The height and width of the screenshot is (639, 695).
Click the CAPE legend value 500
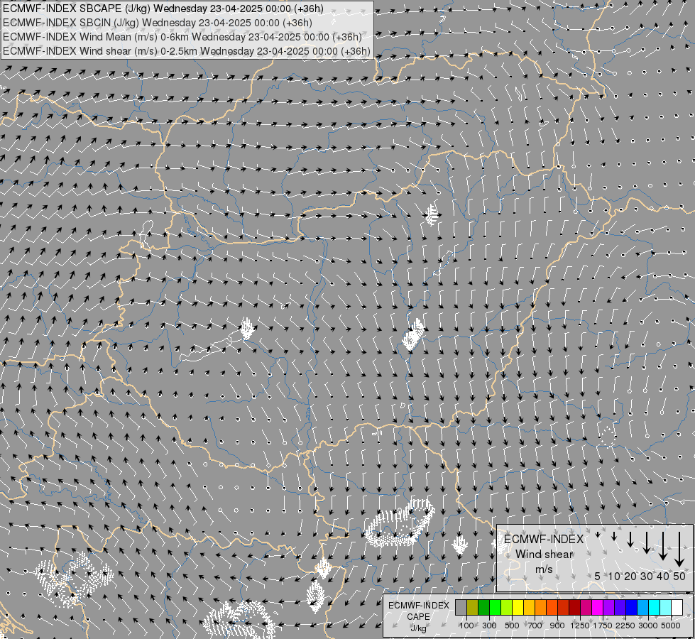click(512, 626)
